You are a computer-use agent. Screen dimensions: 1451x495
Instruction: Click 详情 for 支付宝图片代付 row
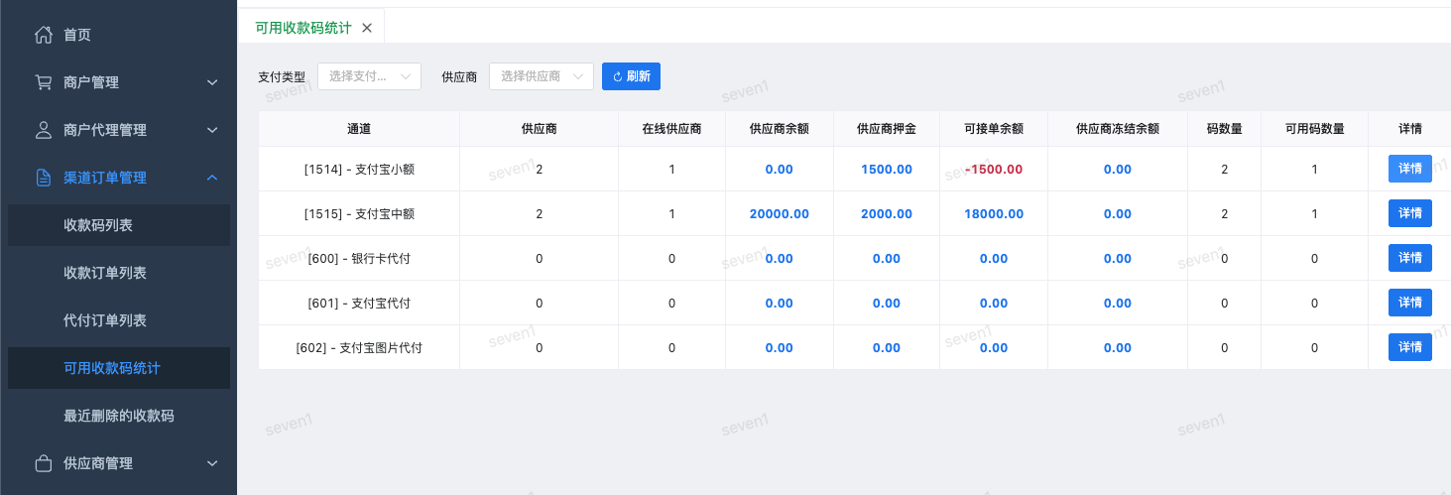[x=1409, y=347]
